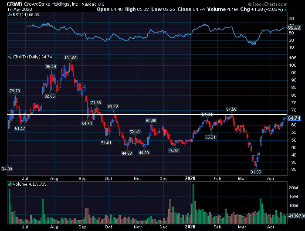
Task: Click the High 65.62 value in the header
Action: (137, 9)
